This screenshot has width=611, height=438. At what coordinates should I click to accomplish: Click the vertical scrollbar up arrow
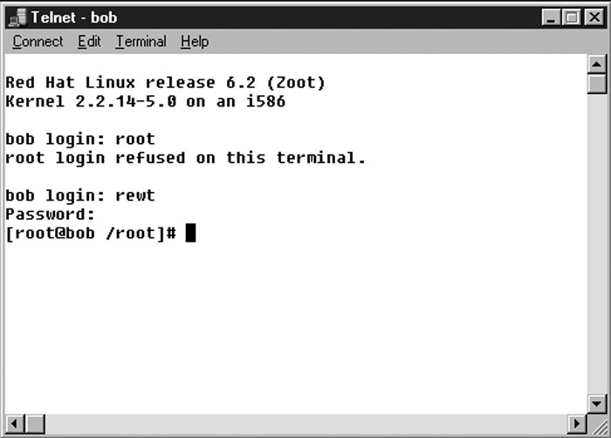pyautogui.click(x=596, y=64)
